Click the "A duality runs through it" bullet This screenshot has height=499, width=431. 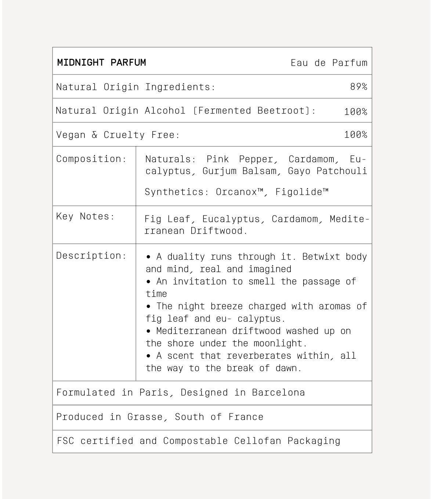pyautogui.click(x=256, y=263)
